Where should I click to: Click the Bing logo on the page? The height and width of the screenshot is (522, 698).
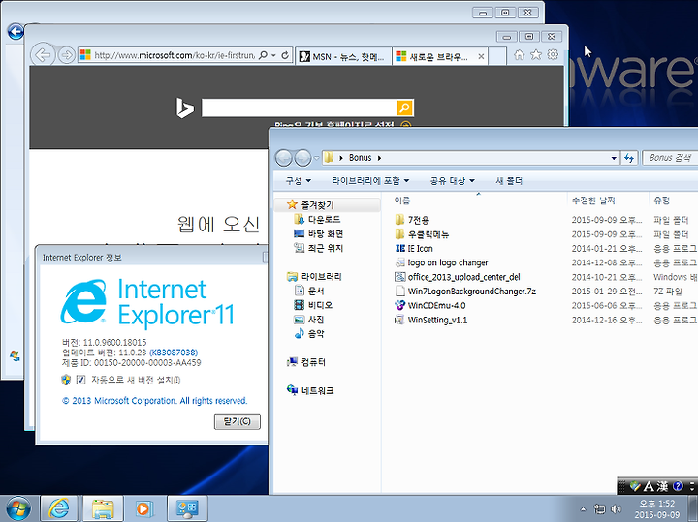pyautogui.click(x=184, y=108)
